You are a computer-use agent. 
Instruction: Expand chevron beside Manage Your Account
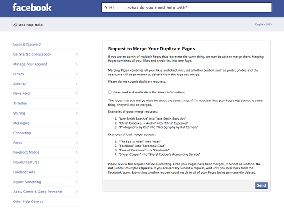77,64
